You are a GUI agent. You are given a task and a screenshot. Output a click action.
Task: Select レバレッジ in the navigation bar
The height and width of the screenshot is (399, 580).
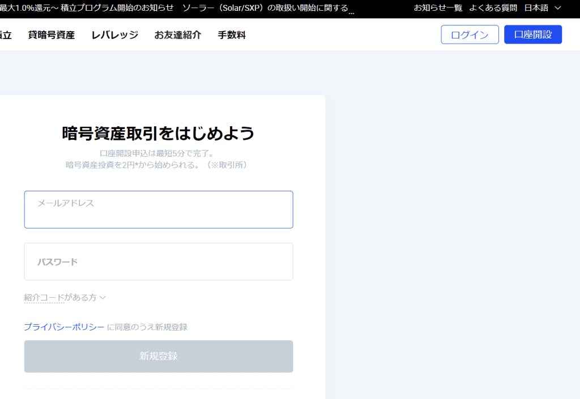pos(114,35)
